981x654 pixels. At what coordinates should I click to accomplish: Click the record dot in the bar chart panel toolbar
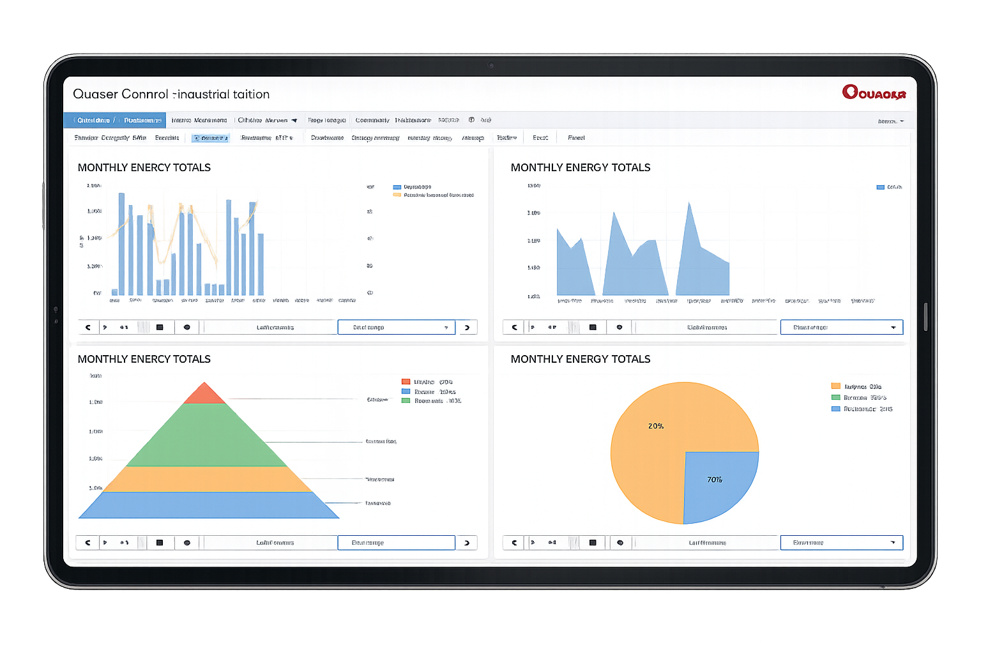pyautogui.click(x=187, y=327)
